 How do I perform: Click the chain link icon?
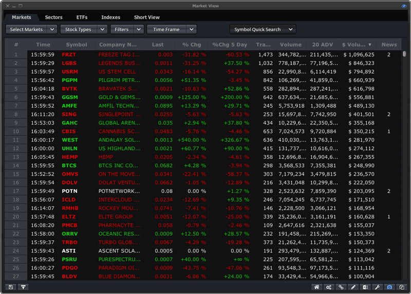341,287
